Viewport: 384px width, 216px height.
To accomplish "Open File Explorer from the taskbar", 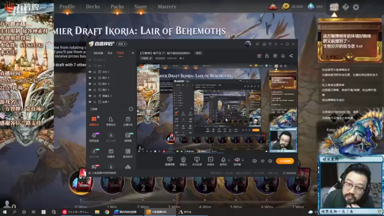I will tap(97, 212).
